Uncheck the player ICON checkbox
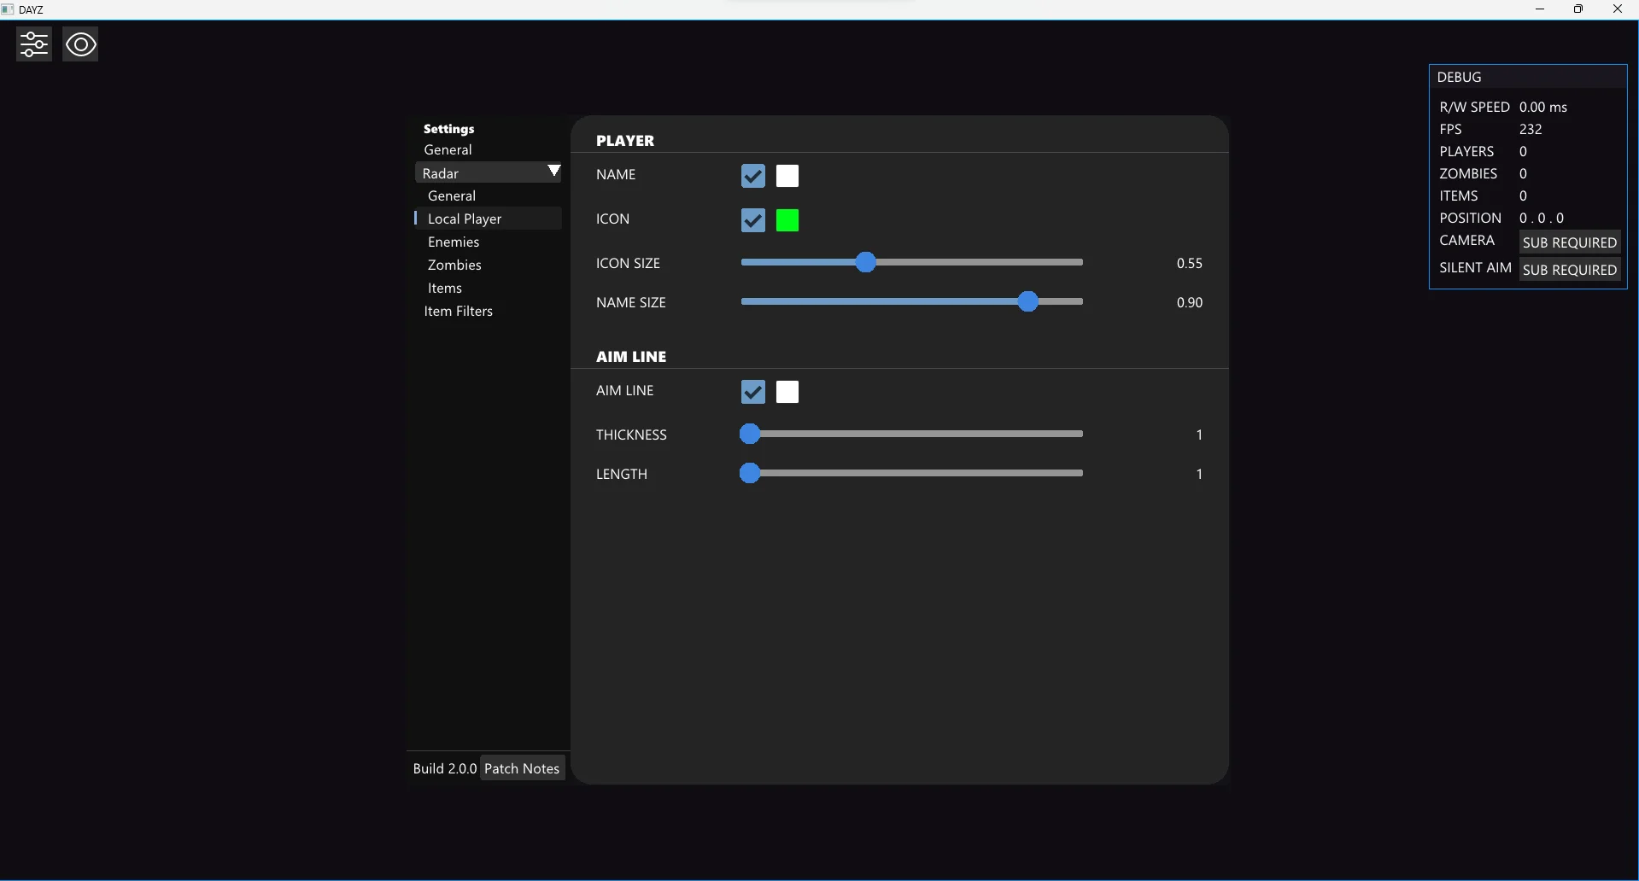The width and height of the screenshot is (1639, 881). coord(752,220)
